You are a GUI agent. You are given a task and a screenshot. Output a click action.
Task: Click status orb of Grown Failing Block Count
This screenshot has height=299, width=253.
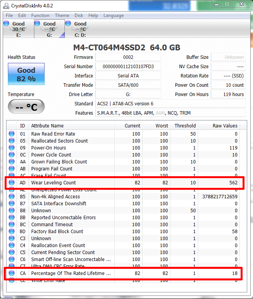tap(12, 162)
